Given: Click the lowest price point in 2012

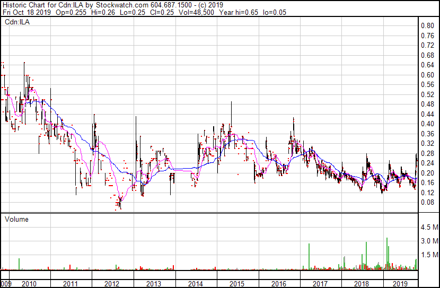Looking at the screenshot, I should 120,209.
